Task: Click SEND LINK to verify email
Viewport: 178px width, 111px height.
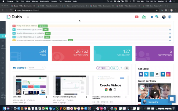Action: 43,26
